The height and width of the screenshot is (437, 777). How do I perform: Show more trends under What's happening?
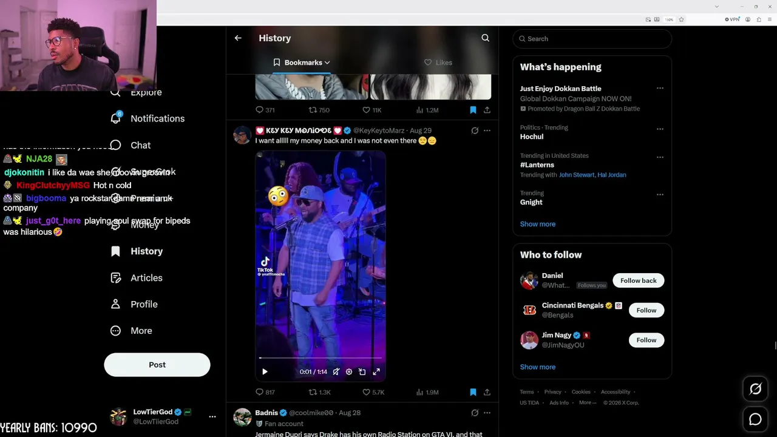pos(538,224)
